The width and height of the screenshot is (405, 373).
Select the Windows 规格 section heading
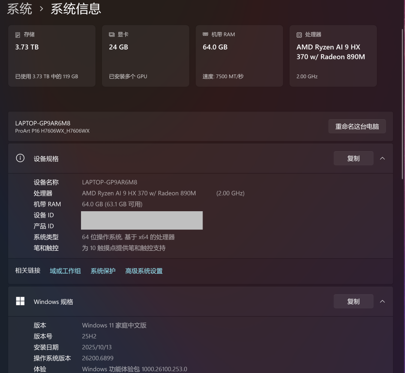[x=53, y=301]
